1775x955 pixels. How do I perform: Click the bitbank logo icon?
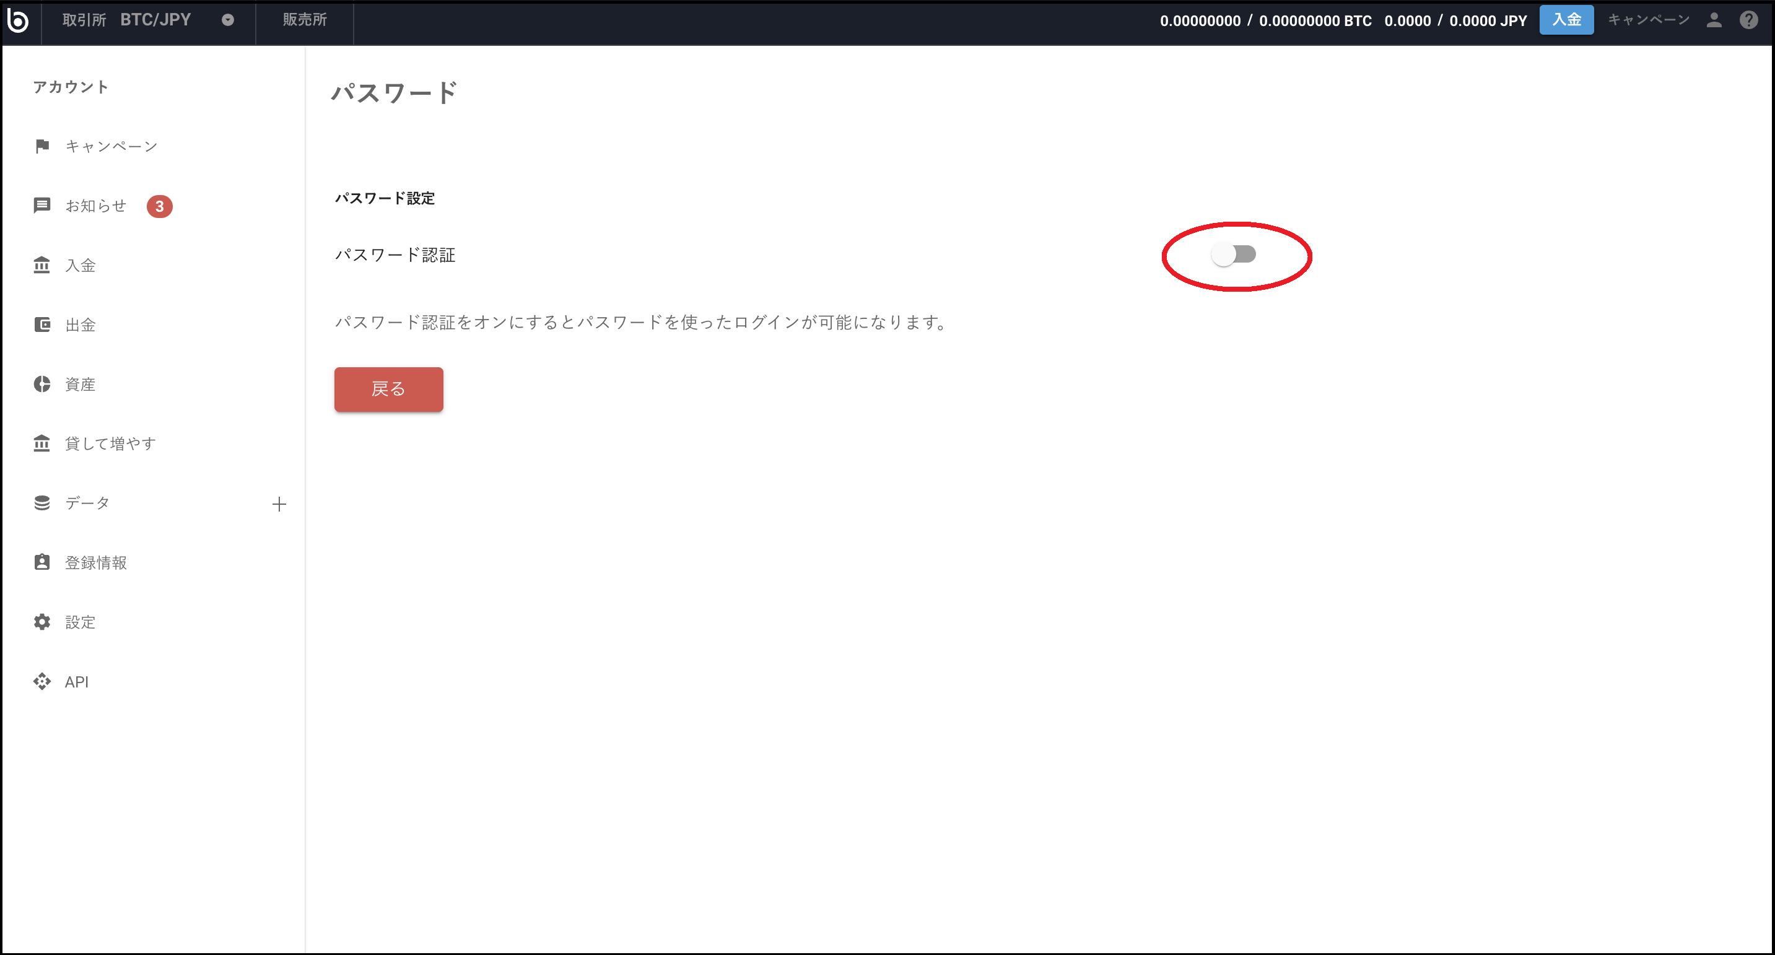(x=18, y=20)
